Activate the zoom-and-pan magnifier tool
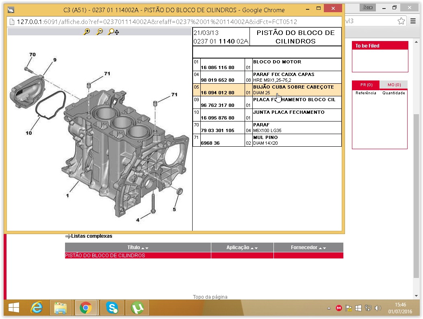Viewport: 423px width, 319px height. click(x=114, y=32)
